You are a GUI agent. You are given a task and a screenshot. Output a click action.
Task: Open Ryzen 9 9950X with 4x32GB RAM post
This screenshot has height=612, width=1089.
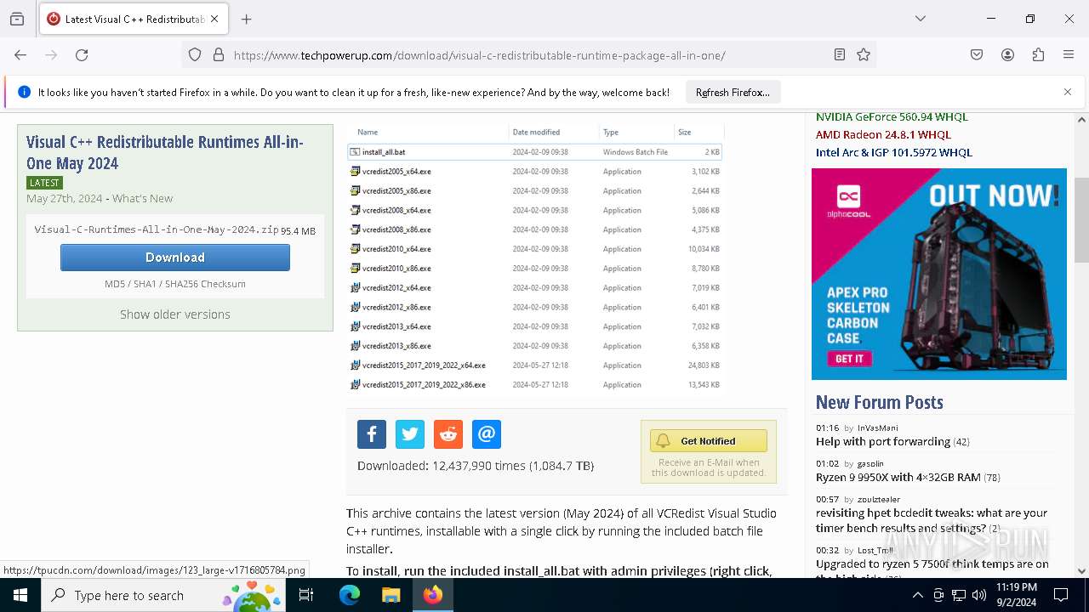pyautogui.click(x=898, y=478)
